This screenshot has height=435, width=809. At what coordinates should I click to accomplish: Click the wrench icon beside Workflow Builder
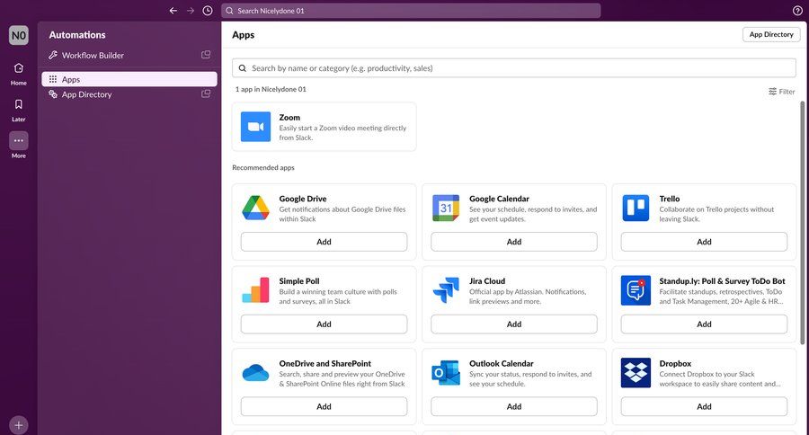point(53,55)
